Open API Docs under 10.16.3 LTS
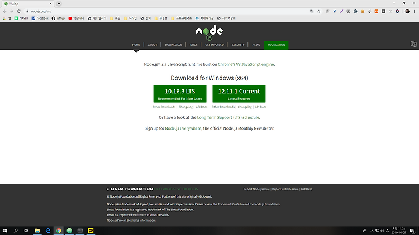The image size is (419, 235). 202,107
